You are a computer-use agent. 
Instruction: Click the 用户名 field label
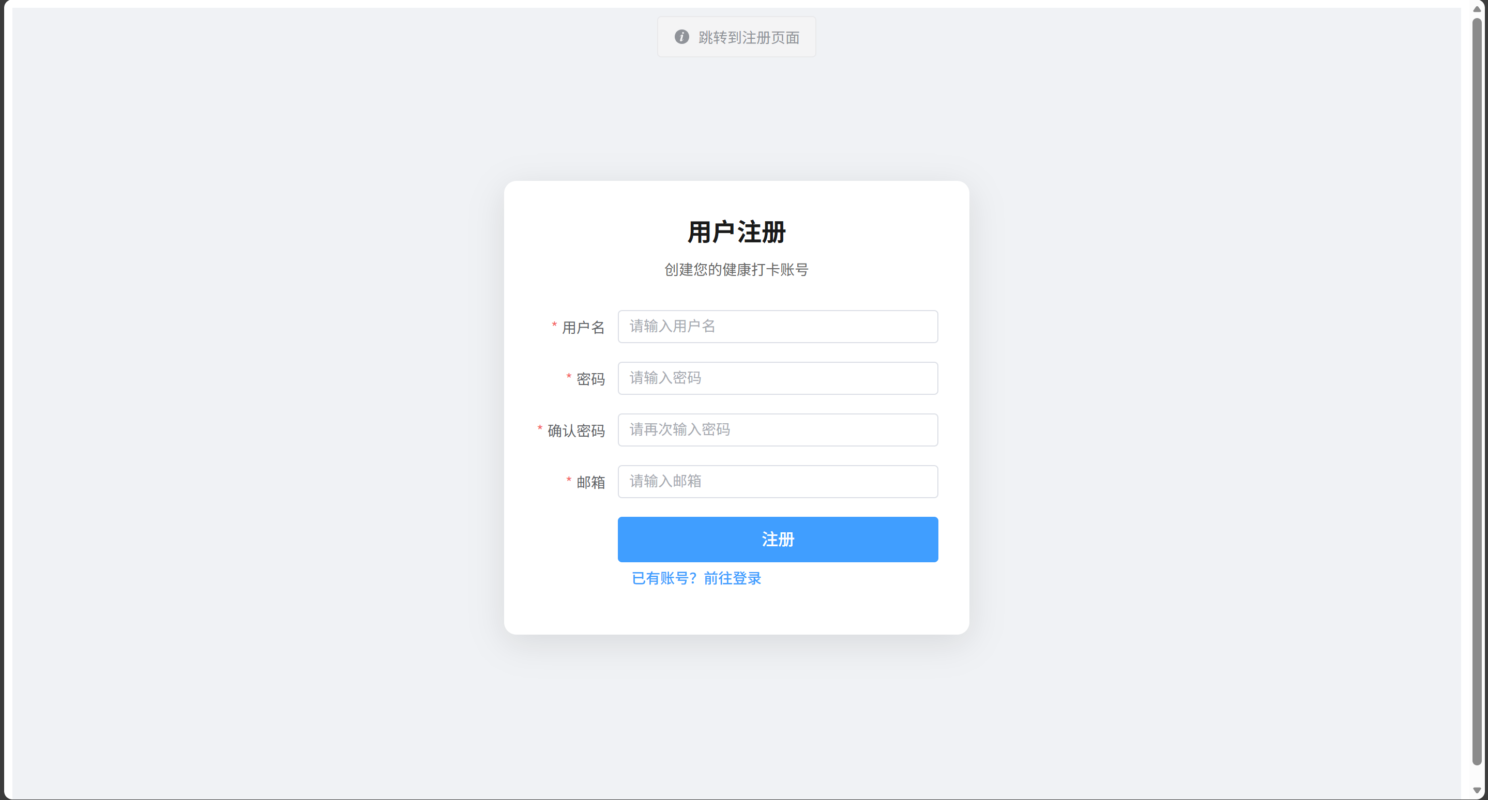583,327
